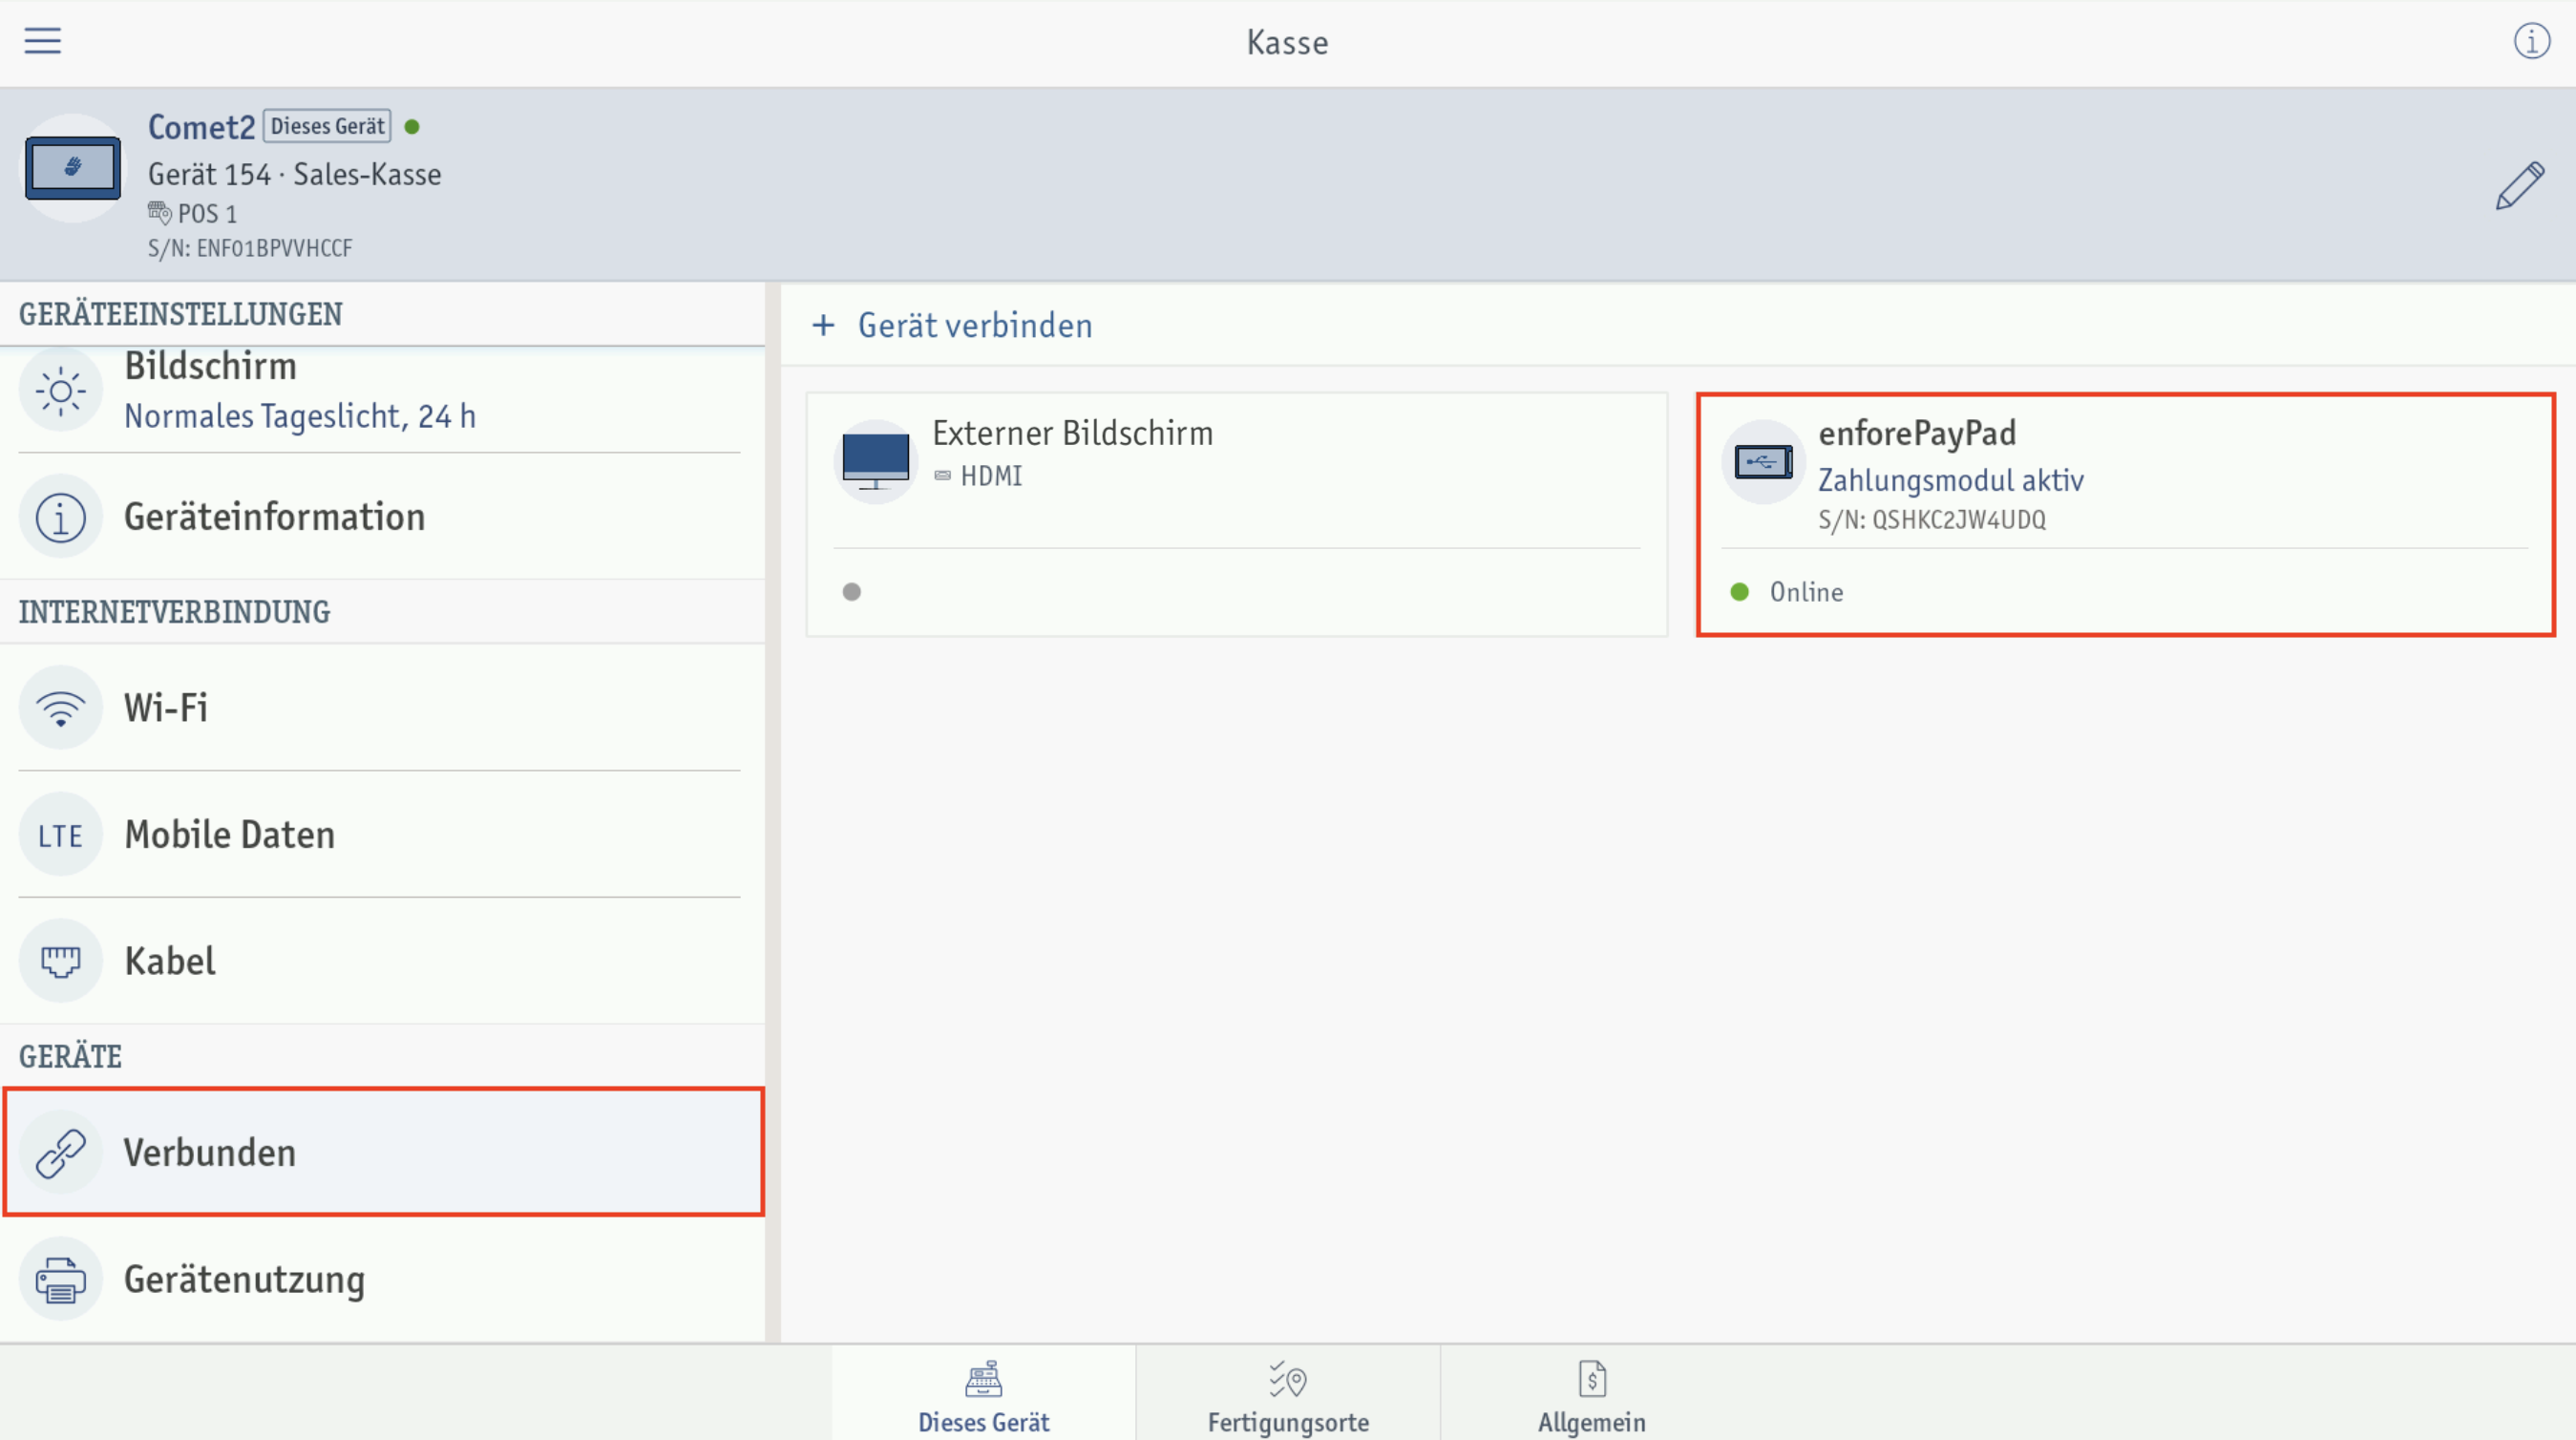The height and width of the screenshot is (1440, 2576).
Task: Switch to the Fertigungsorte tab
Action: [x=1288, y=1393]
